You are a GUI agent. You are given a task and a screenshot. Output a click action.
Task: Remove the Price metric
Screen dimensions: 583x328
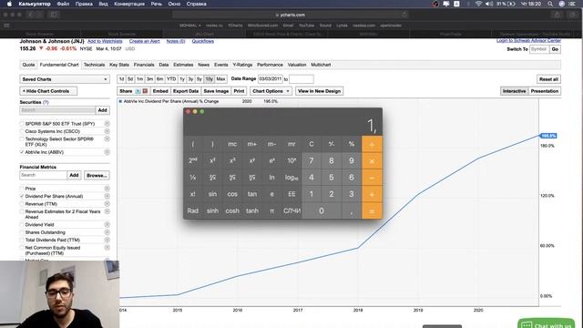coord(107,189)
